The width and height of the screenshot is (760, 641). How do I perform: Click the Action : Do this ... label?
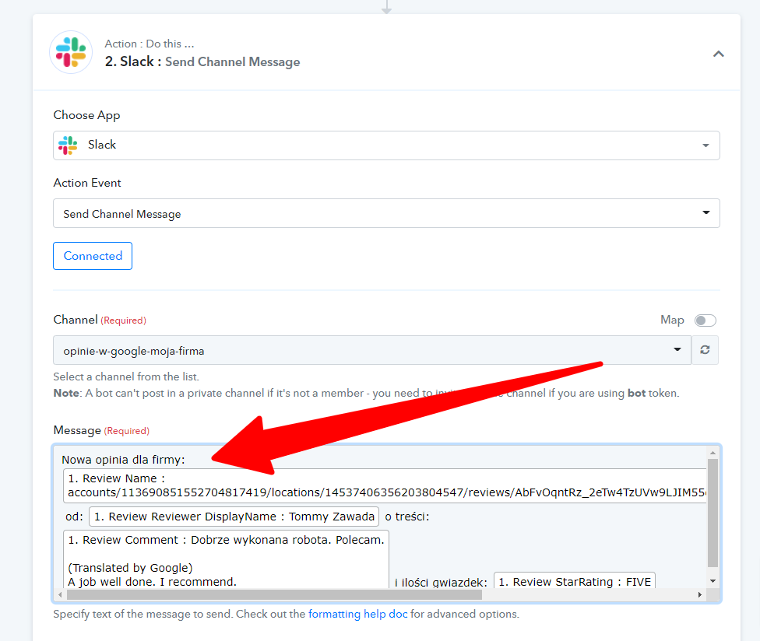150,44
